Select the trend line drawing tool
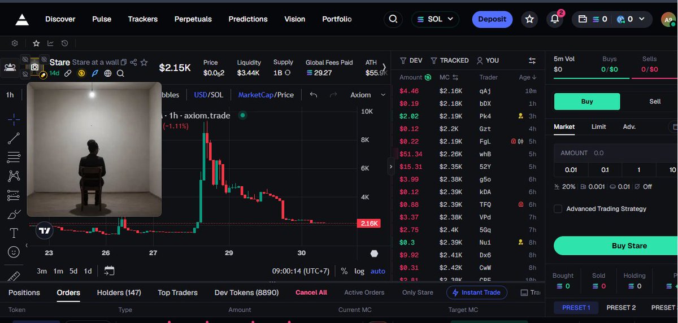 pos(14,138)
